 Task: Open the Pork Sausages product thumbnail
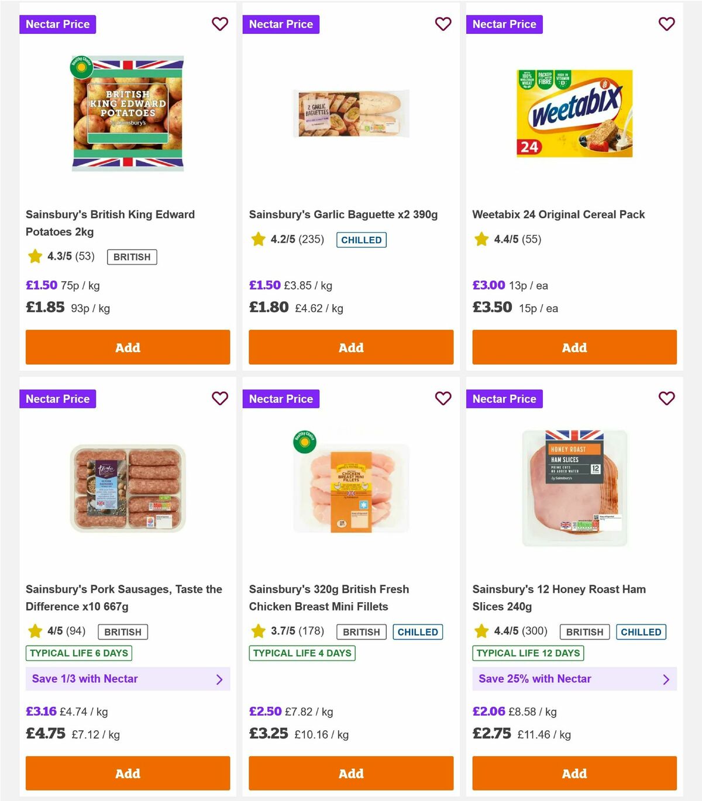point(128,488)
